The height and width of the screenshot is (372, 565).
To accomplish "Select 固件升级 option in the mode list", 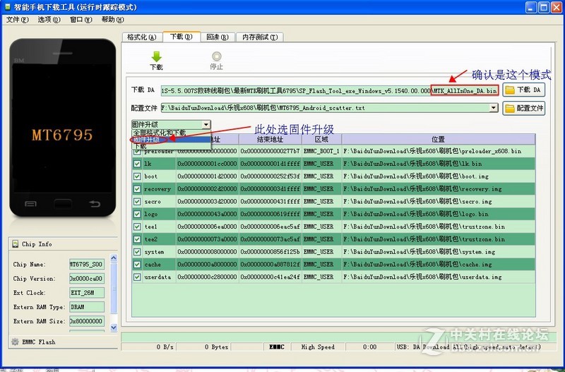I will (x=171, y=139).
